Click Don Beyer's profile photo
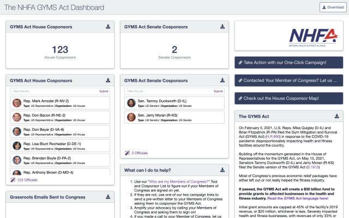Screen dimensions: 349x218 point(17,131)
